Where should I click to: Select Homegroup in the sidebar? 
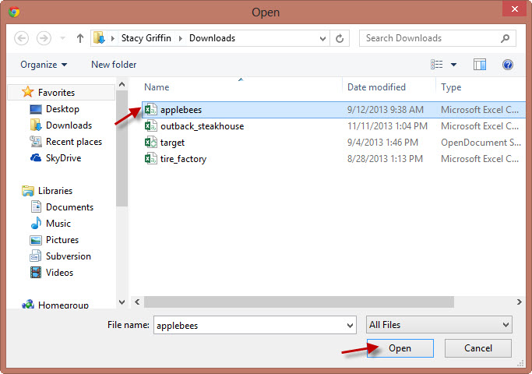63,305
